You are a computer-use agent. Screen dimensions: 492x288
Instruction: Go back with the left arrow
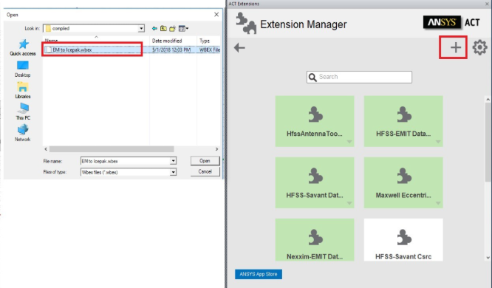click(x=239, y=48)
